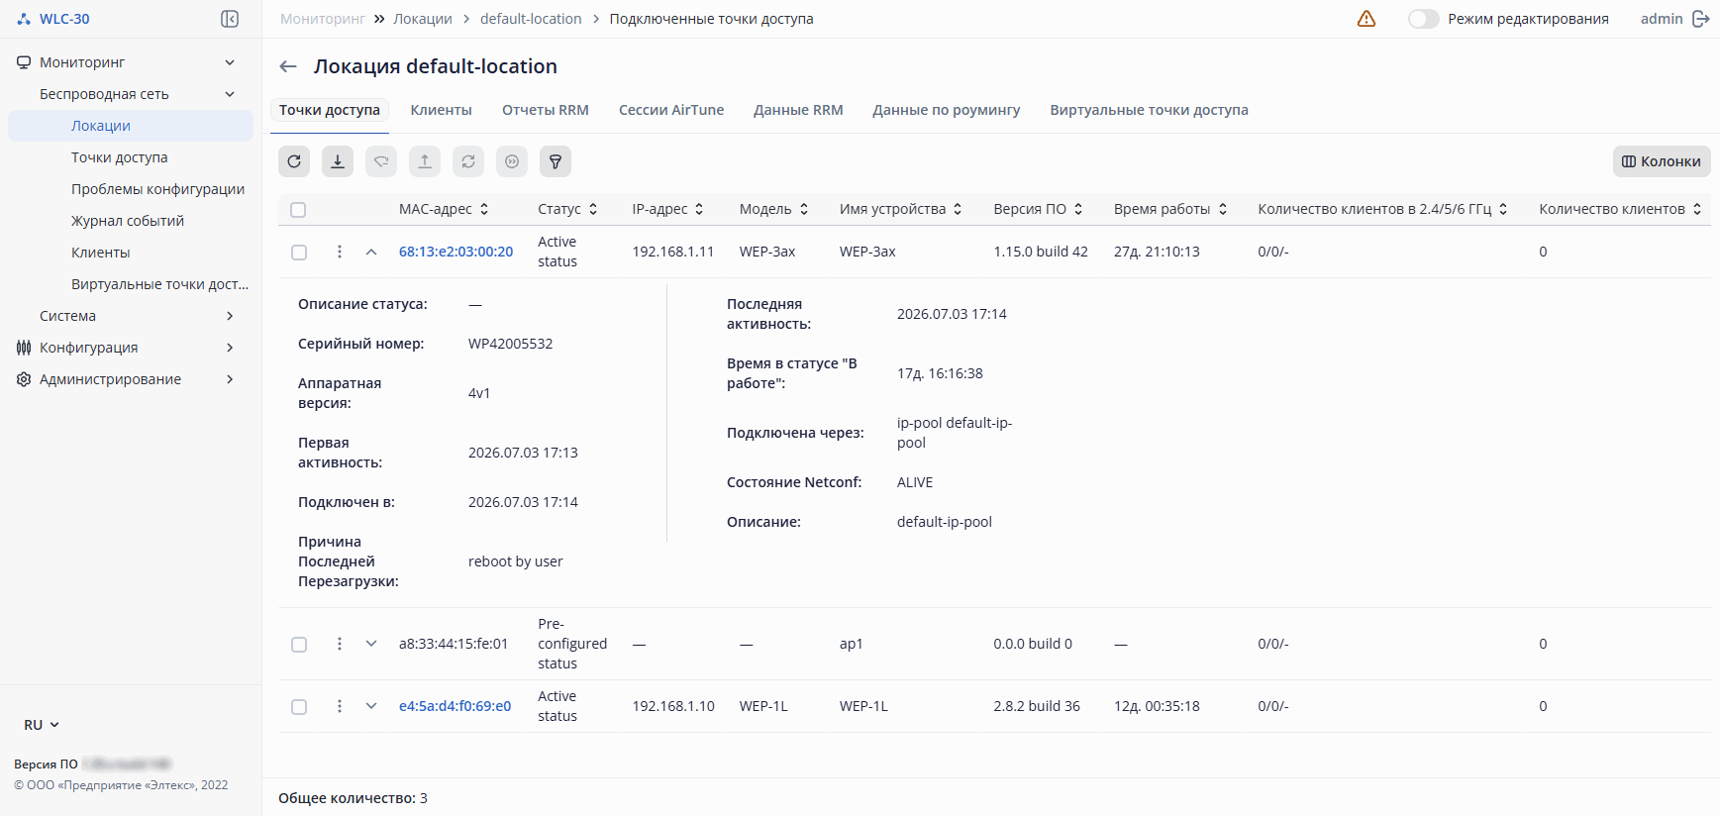Switch to Виртуальные точки доступа tab
Viewport: 1720px width, 816px height.
click(1149, 110)
